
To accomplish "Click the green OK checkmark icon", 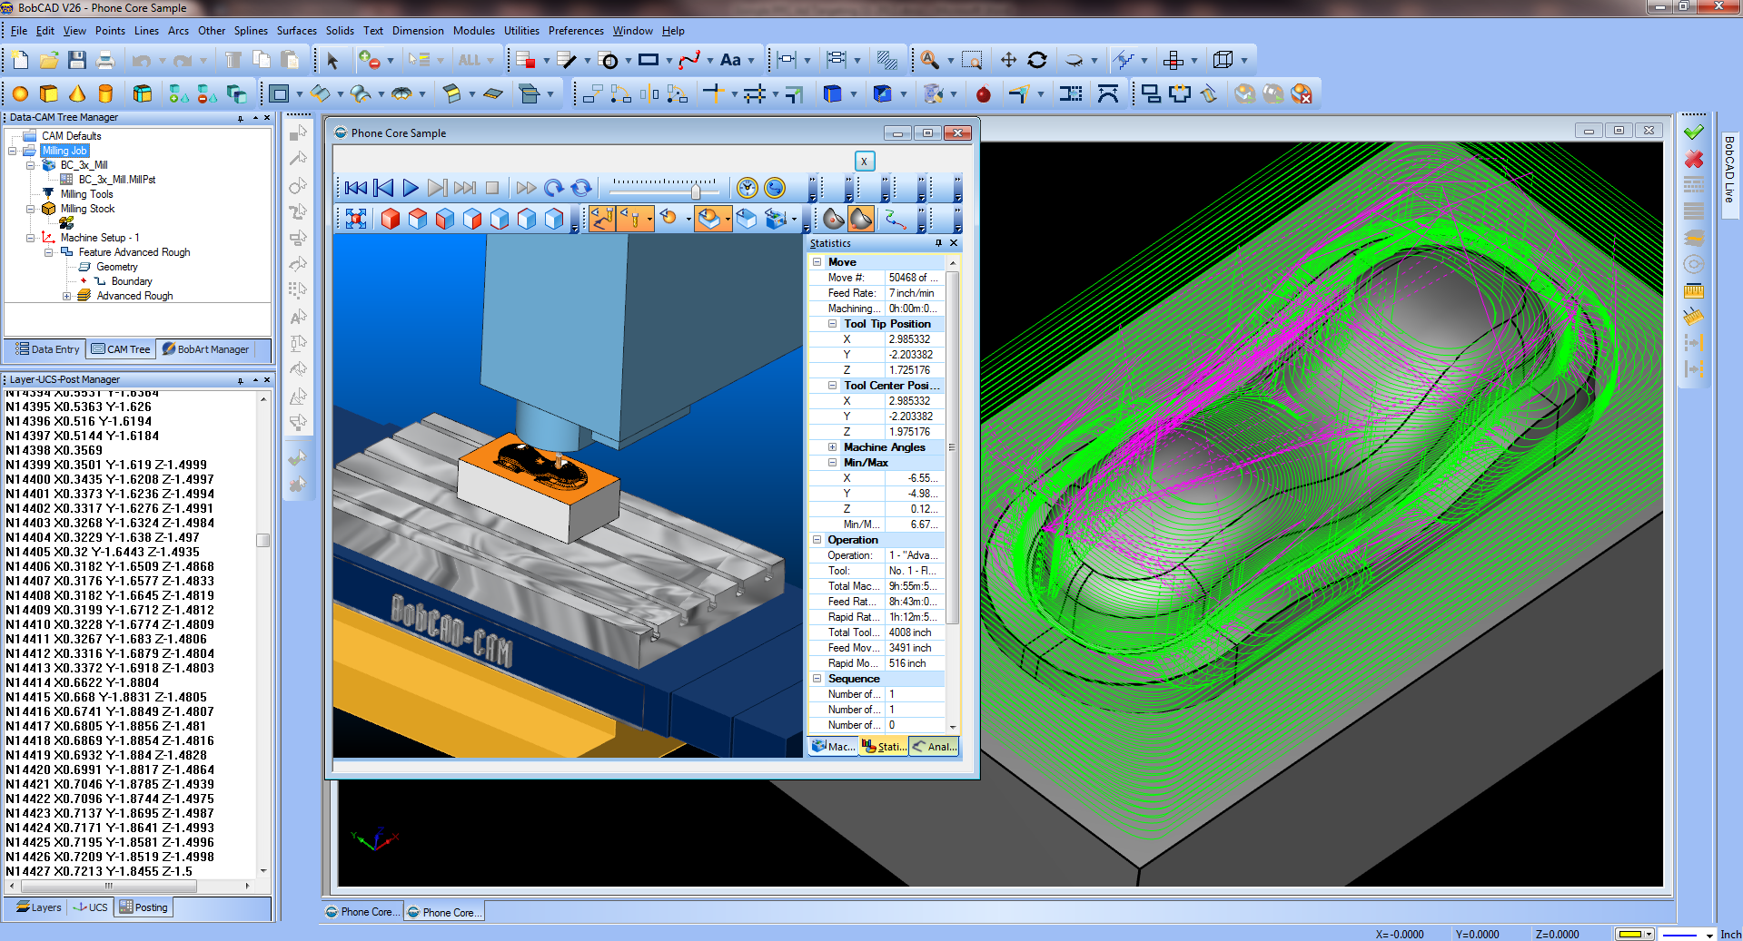I will [x=1693, y=132].
